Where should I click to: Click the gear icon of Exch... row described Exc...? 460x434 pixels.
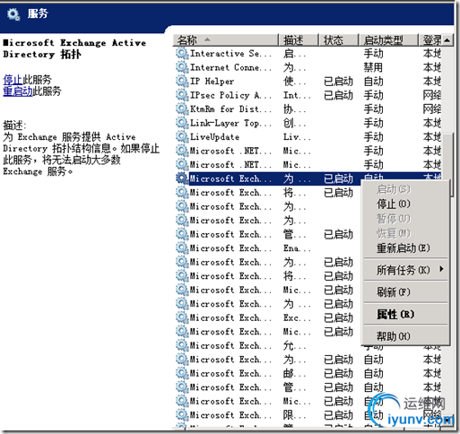[x=182, y=317]
